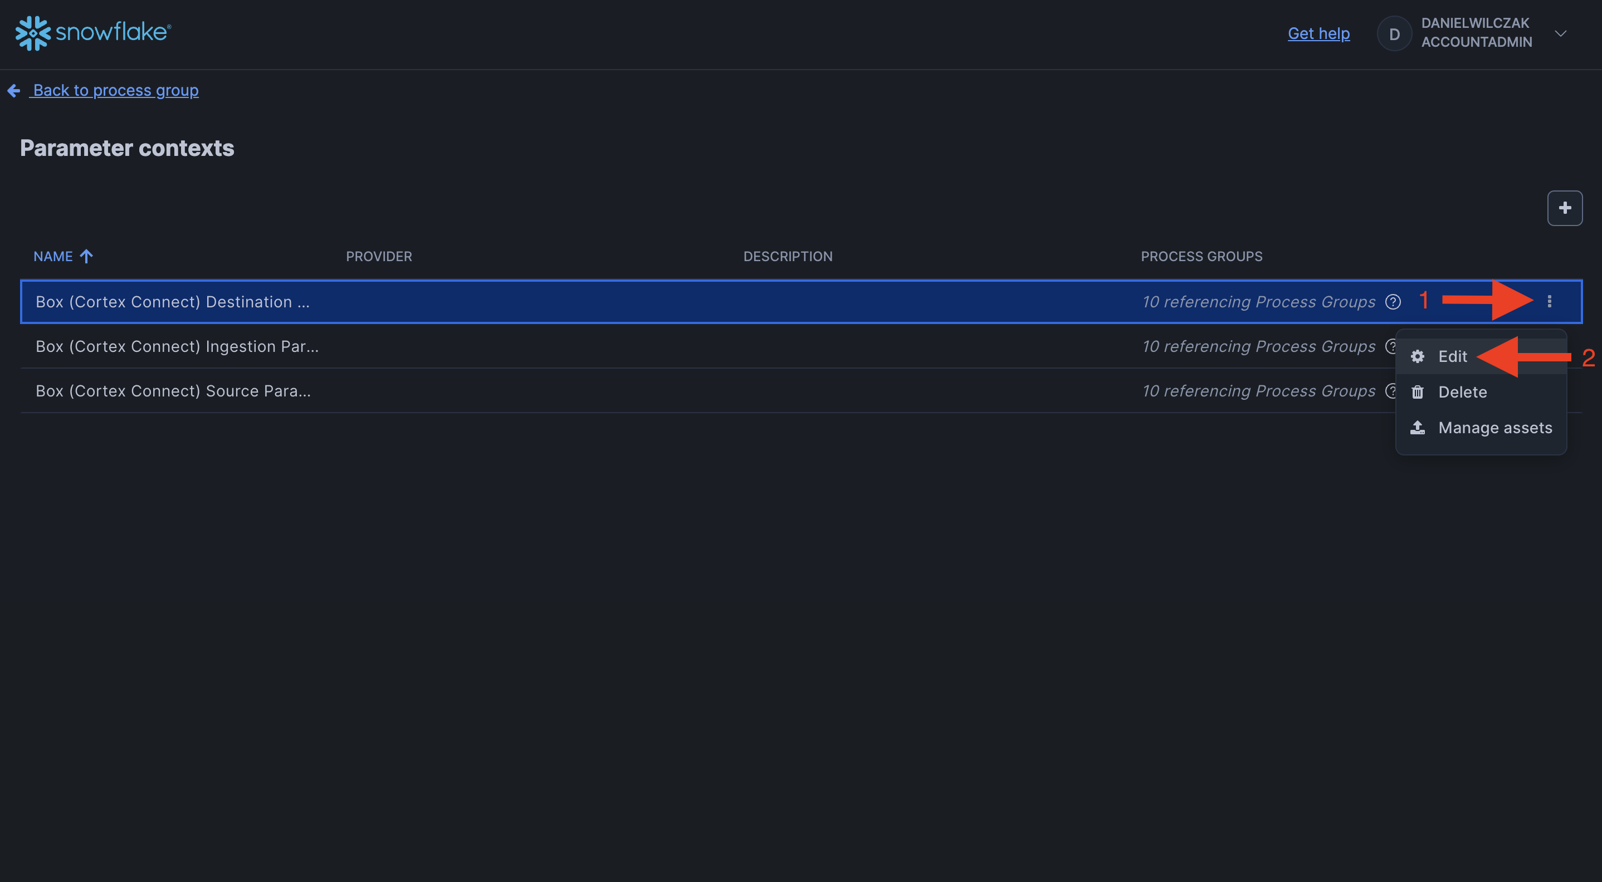The height and width of the screenshot is (882, 1602).
Task: Choose Delete from the context menu
Action: pyautogui.click(x=1462, y=392)
